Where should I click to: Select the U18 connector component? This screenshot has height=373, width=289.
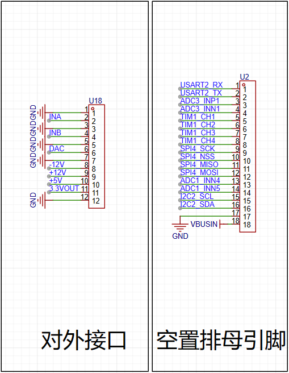[x=97, y=156]
